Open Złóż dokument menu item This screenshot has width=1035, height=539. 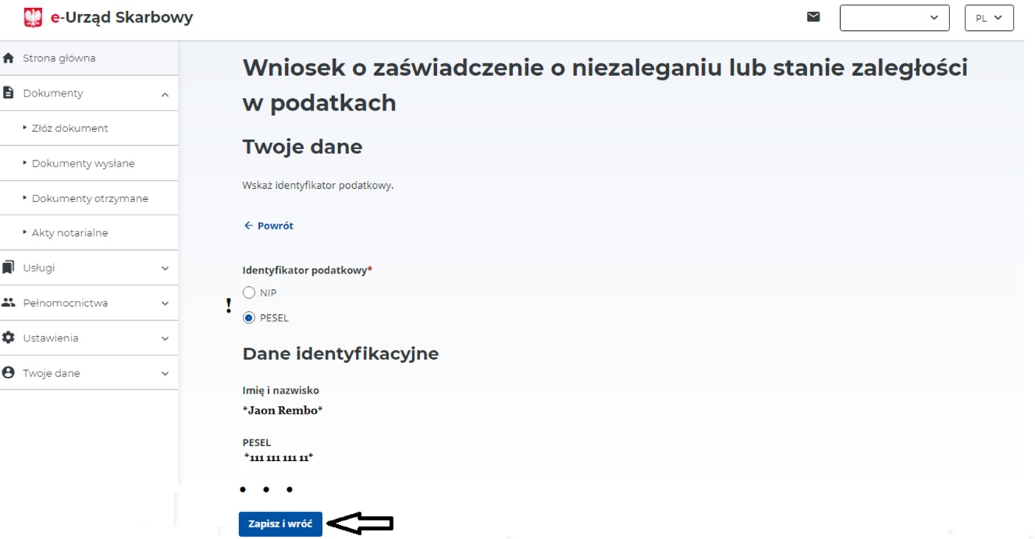[70, 128]
